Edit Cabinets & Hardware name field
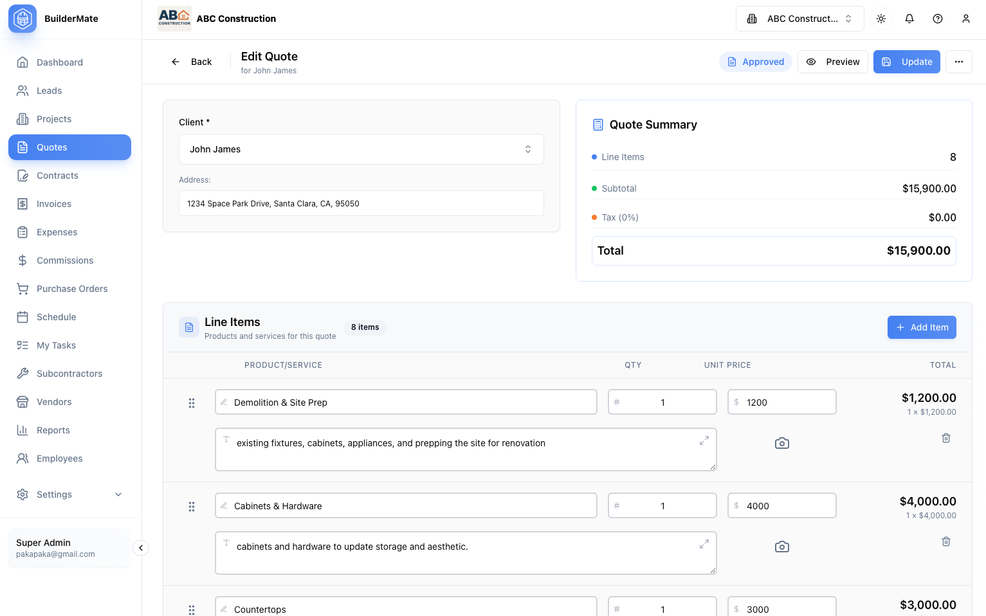The image size is (986, 616). (406, 505)
